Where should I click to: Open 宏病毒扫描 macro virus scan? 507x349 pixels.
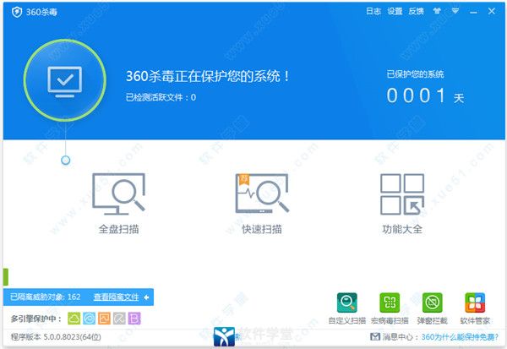[390, 308]
